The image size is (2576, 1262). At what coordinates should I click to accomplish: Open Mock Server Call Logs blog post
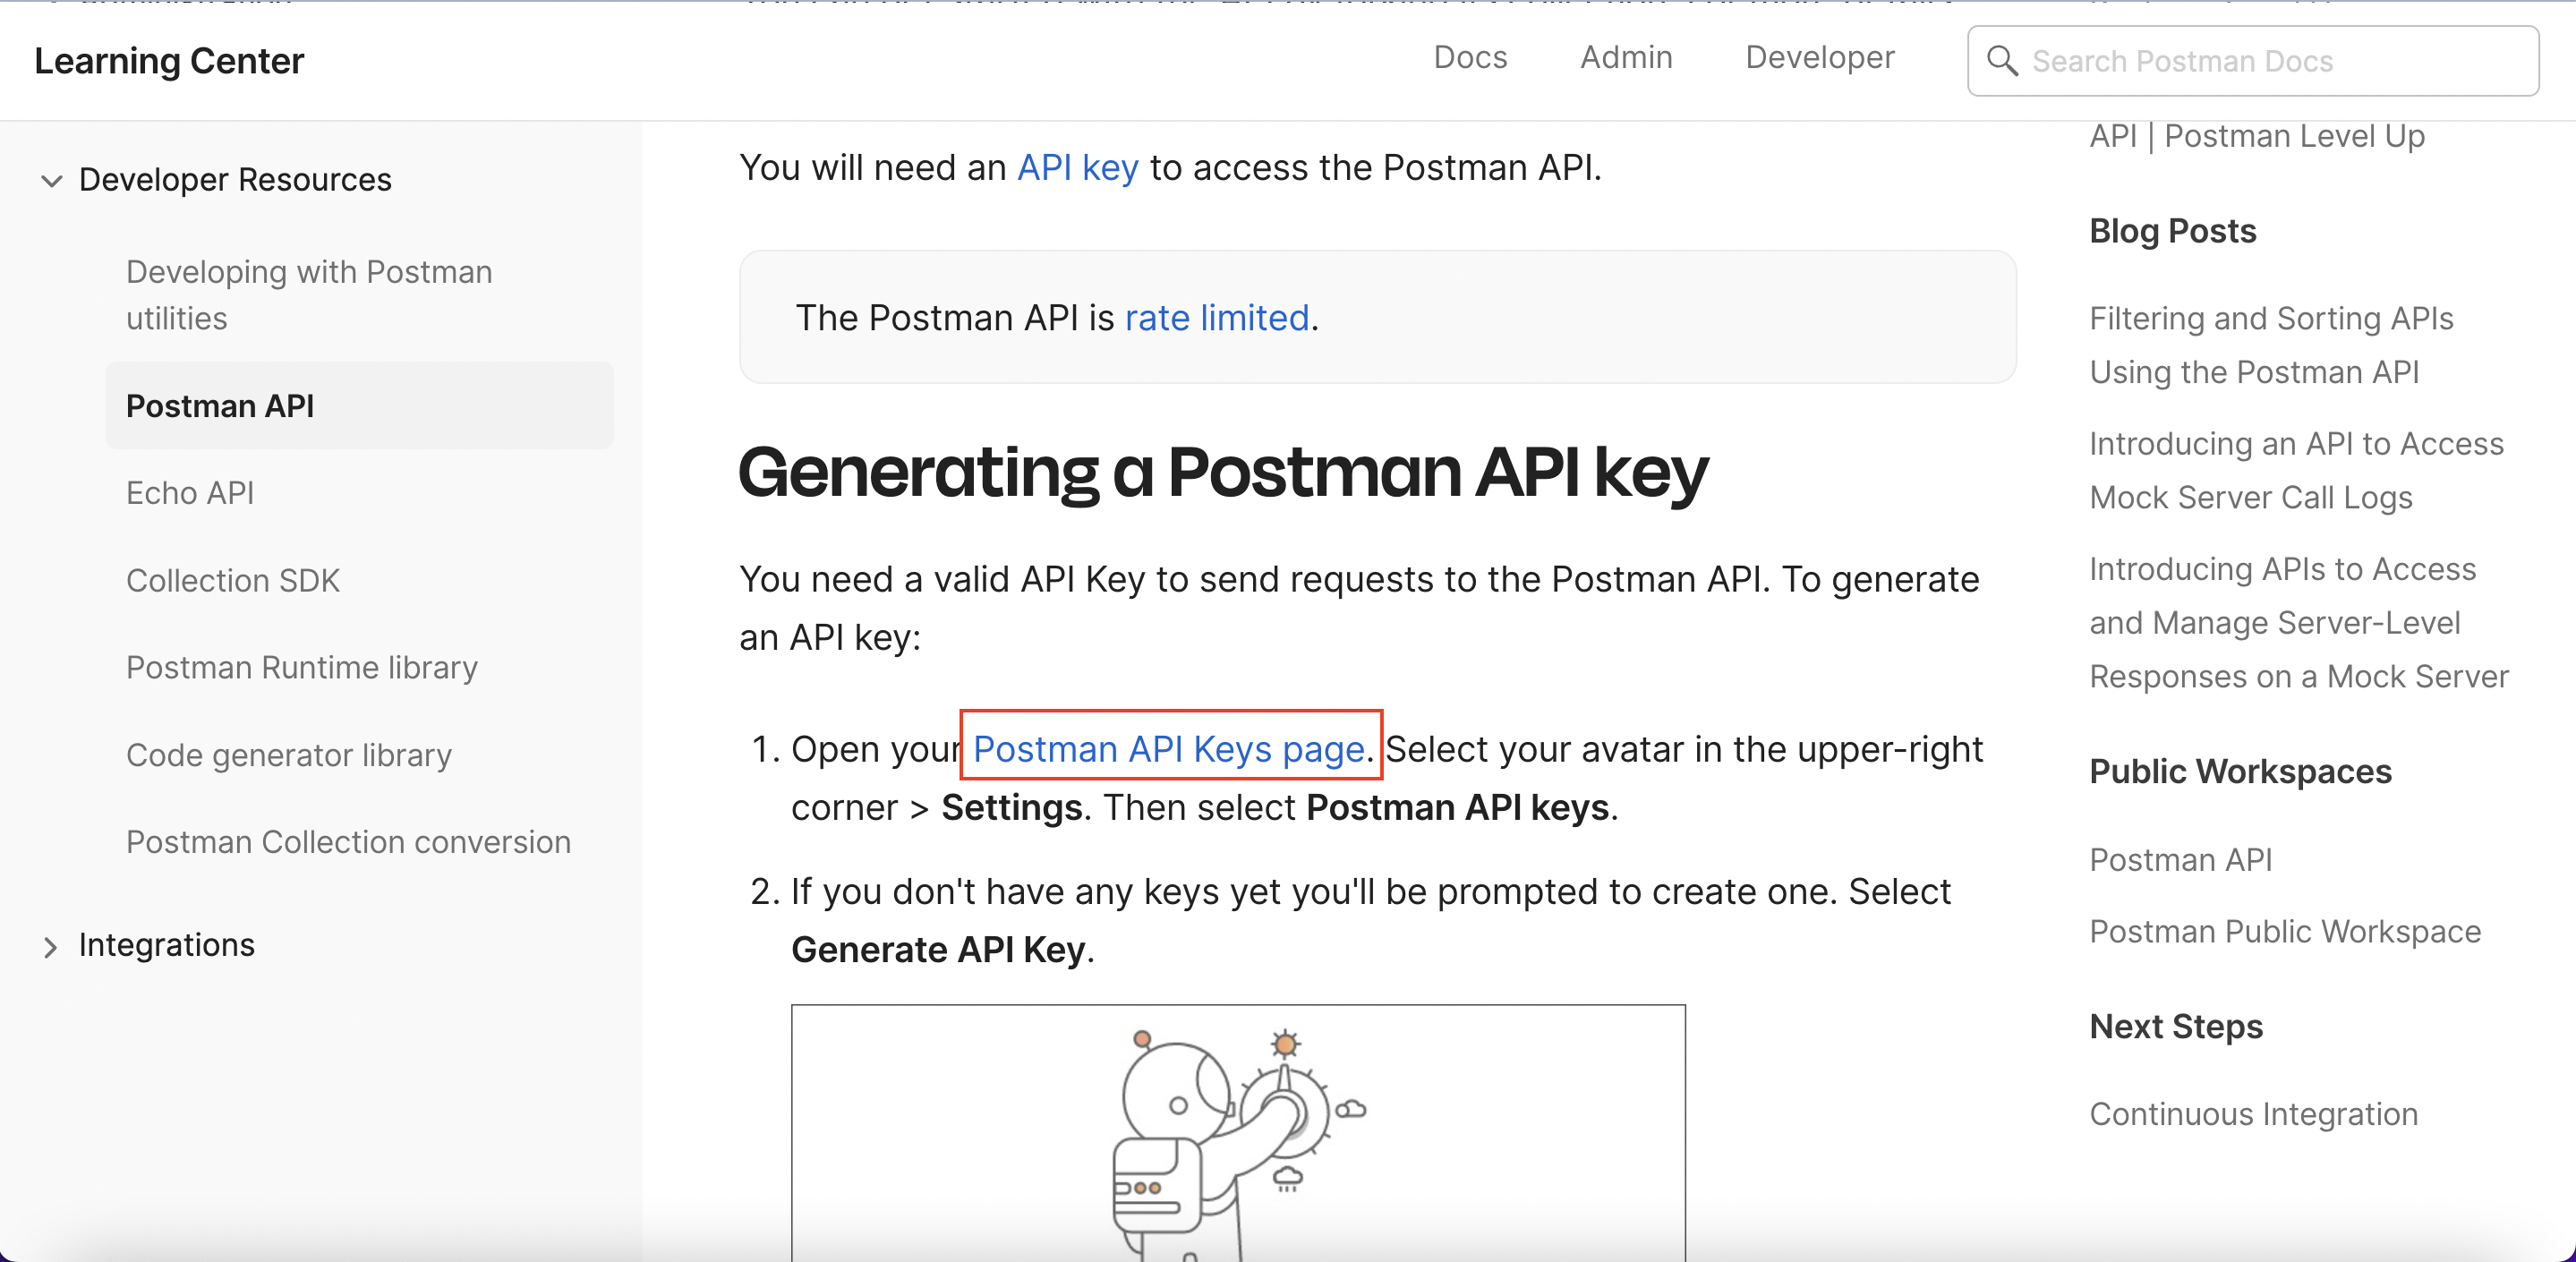pos(2296,470)
